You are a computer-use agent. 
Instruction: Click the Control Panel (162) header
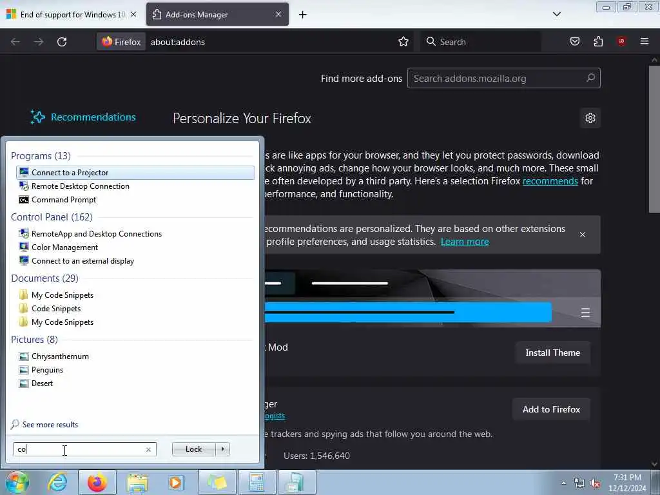point(52,217)
